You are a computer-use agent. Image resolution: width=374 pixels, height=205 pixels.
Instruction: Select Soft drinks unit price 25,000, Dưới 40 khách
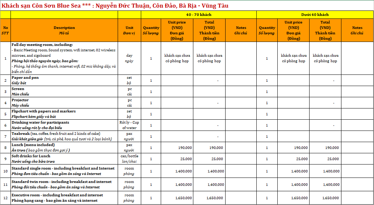point(293,159)
